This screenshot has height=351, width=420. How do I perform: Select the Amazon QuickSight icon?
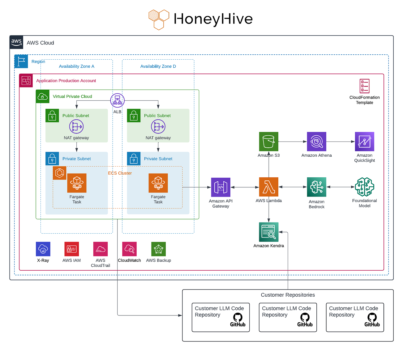(364, 141)
